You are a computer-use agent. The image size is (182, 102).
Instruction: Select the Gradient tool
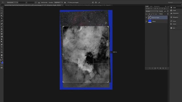2,37
